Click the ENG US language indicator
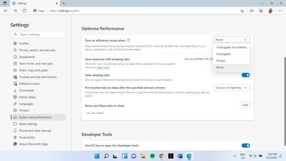The image size is (286, 161). coord(243,156)
